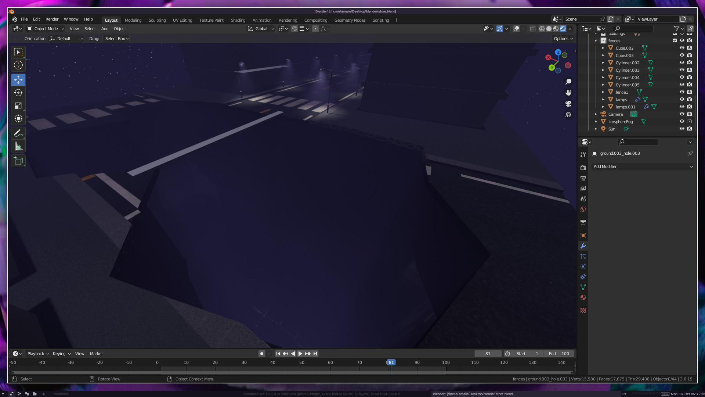Viewport: 705px width, 397px height.
Task: Open the Render menu
Action: tap(52, 19)
